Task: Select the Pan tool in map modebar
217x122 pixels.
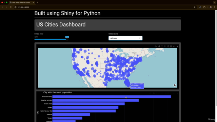Action: [159, 46]
